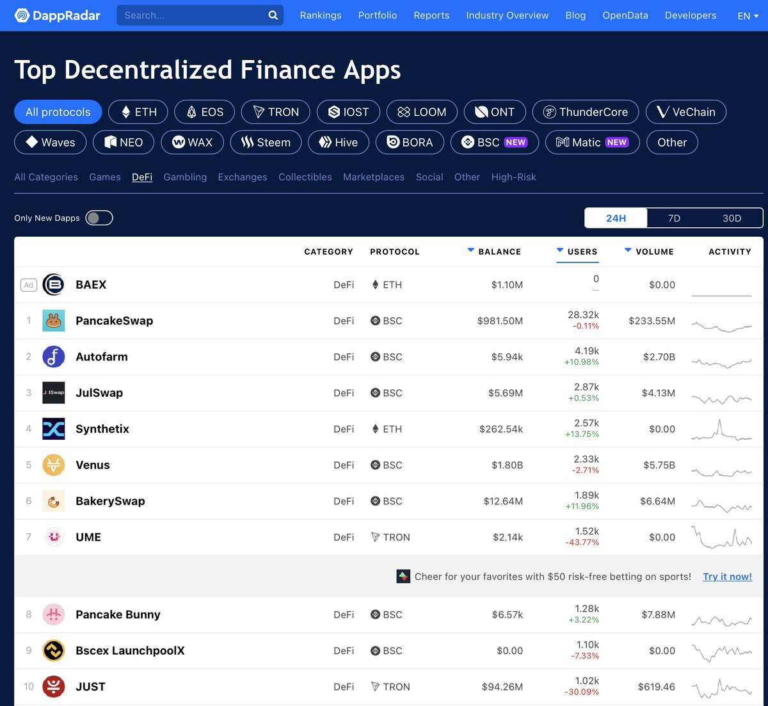
Task: Open PancakeSwap app icon
Action: [54, 321]
